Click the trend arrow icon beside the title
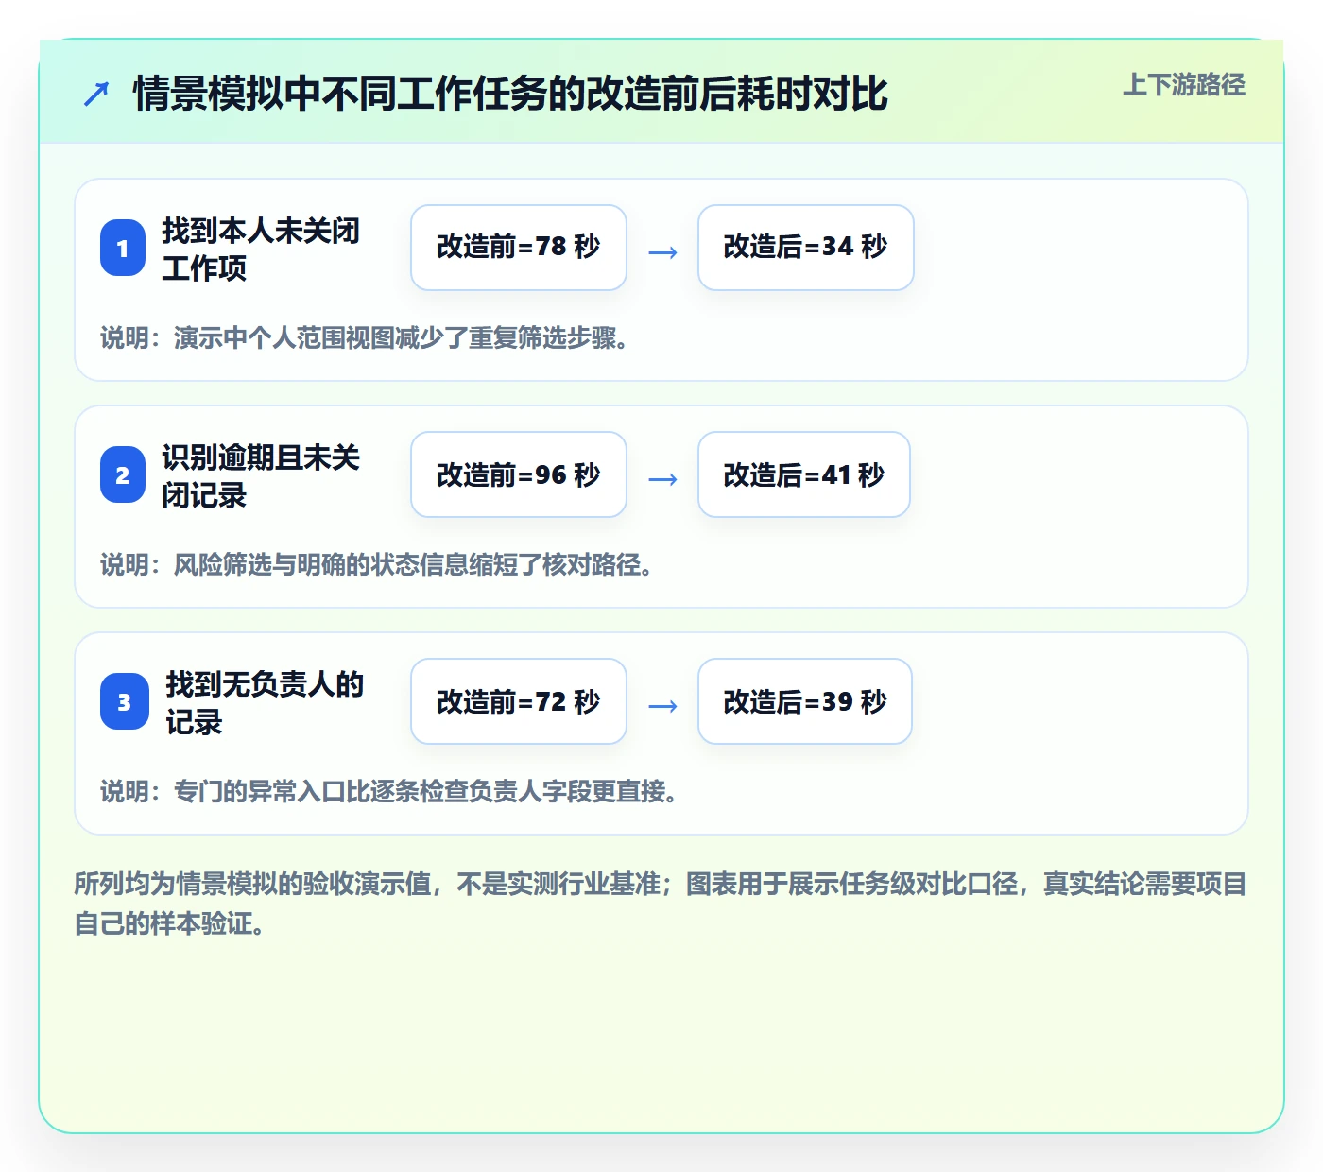1323x1172 pixels. click(x=96, y=94)
